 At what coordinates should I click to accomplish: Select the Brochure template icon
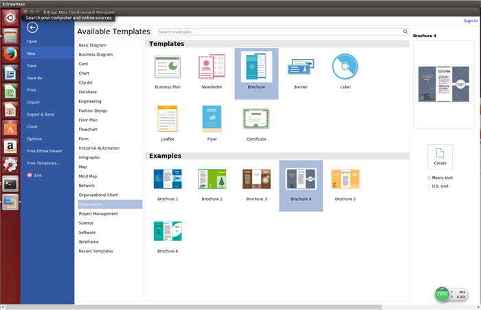coord(256,67)
